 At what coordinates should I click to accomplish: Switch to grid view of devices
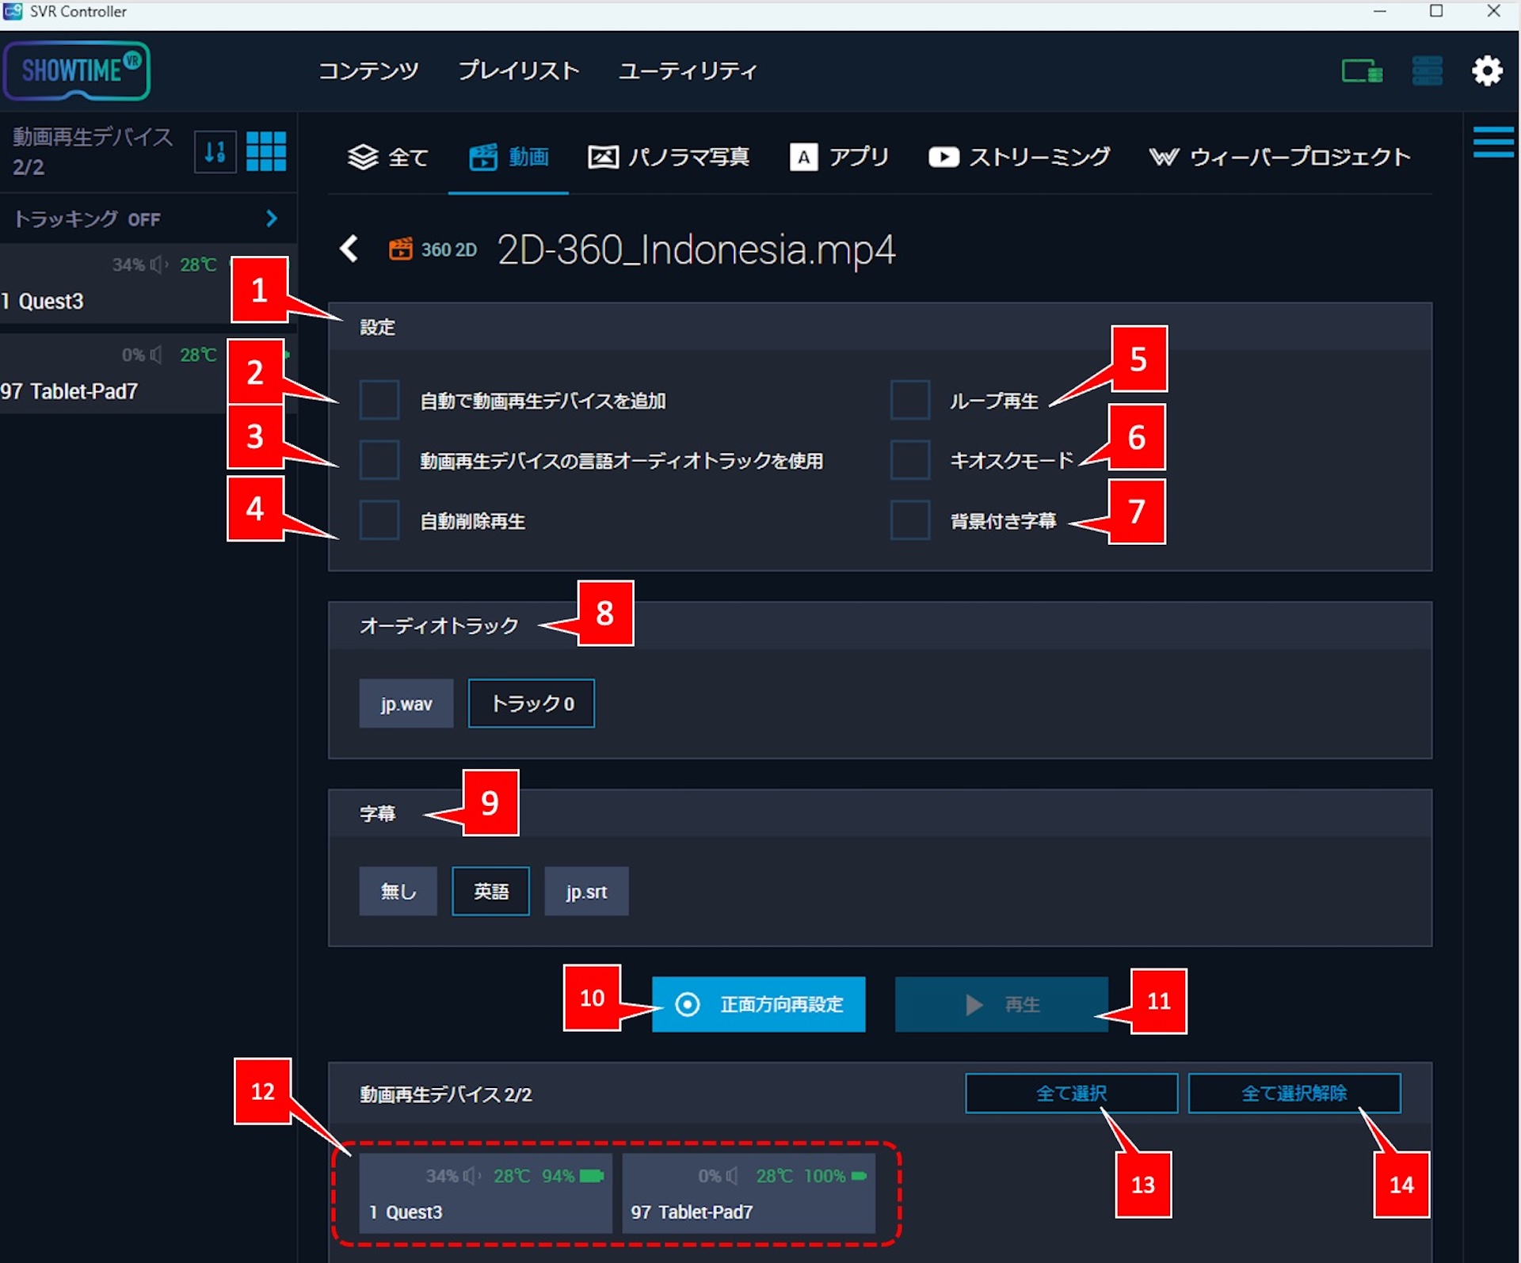point(266,151)
